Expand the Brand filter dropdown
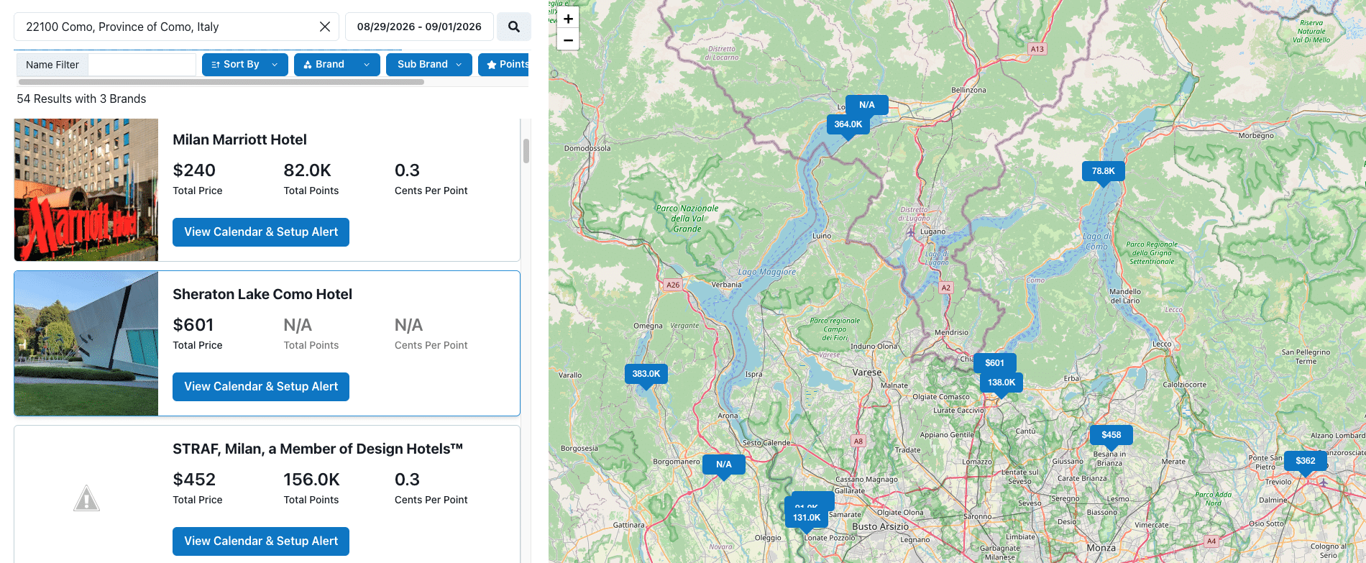The width and height of the screenshot is (1366, 563). point(336,65)
